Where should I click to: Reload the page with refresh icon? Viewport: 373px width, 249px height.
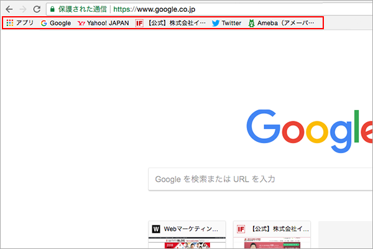(37, 9)
